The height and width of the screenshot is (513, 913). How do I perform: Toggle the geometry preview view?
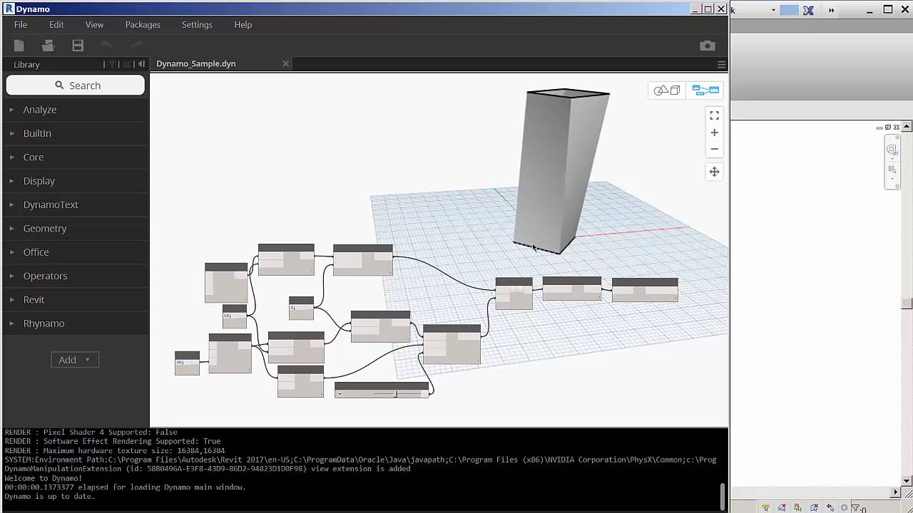pos(666,90)
